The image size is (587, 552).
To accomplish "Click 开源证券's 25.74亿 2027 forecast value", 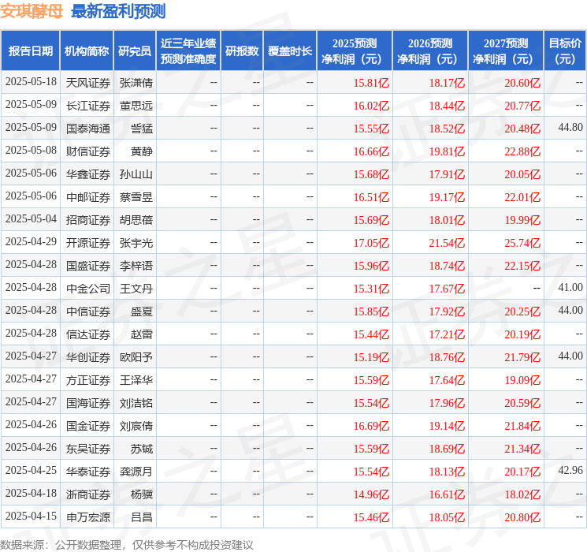I will [523, 243].
